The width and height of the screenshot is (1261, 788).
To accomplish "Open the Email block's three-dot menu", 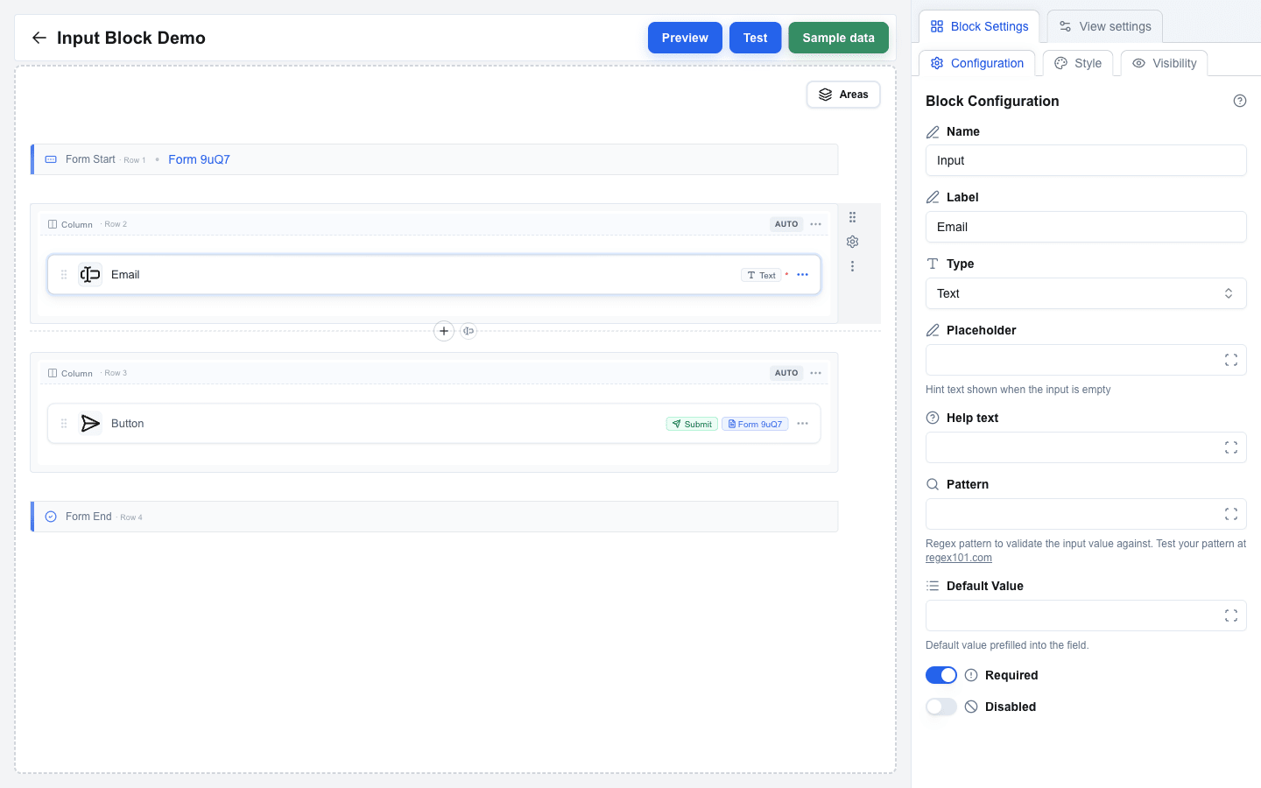I will (802, 275).
